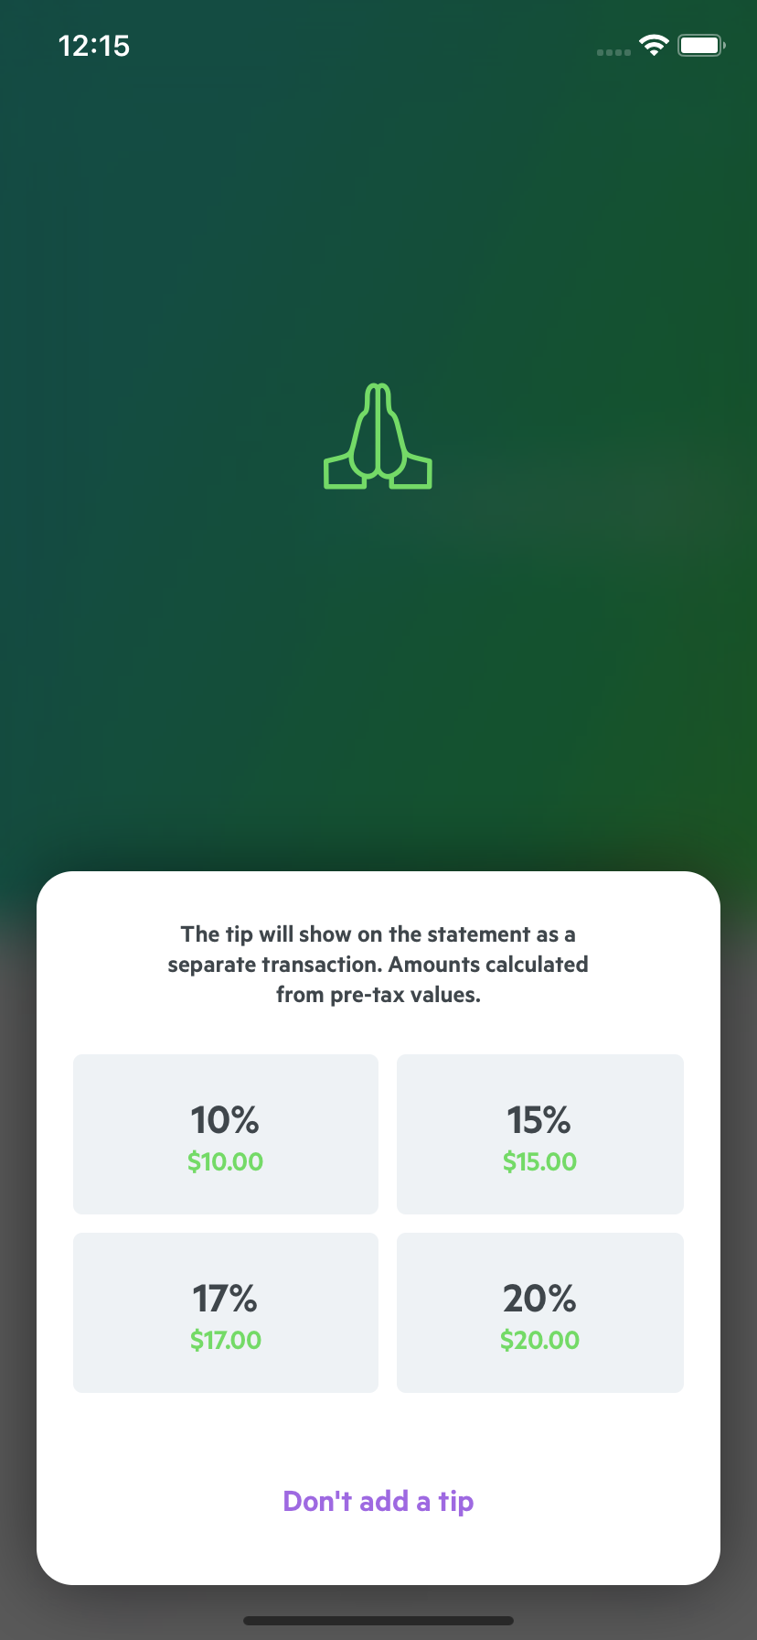
Task: Tap the 'from pre-tax values.' text line
Action: tap(378, 995)
